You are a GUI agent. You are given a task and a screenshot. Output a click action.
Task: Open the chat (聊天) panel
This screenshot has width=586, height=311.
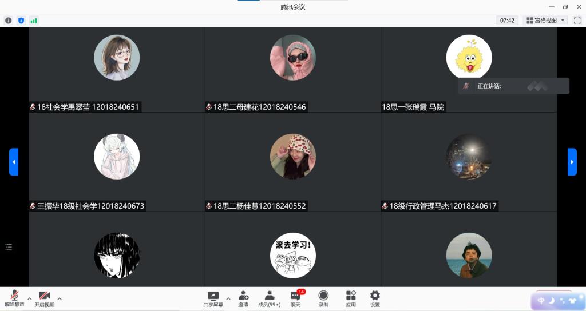pyautogui.click(x=295, y=298)
